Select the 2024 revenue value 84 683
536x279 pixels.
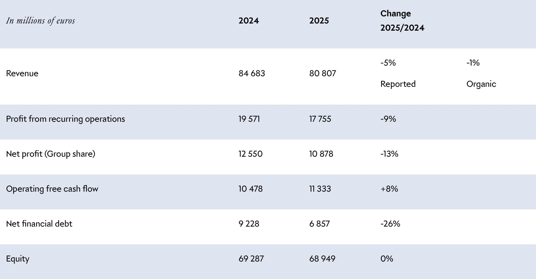click(252, 73)
